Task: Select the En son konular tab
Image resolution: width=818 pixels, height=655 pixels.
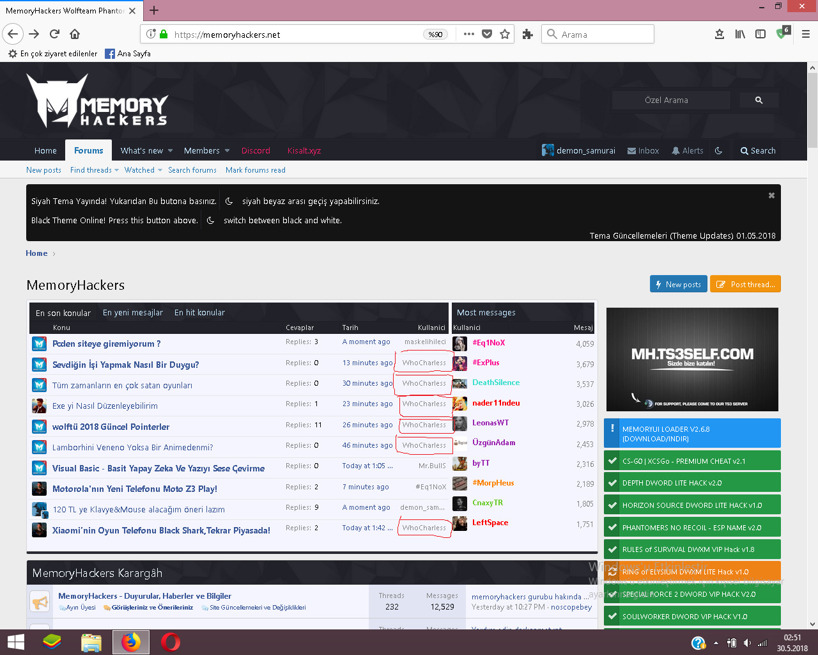Action: tap(63, 313)
